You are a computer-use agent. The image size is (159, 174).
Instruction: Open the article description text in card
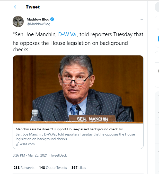tap(75, 137)
